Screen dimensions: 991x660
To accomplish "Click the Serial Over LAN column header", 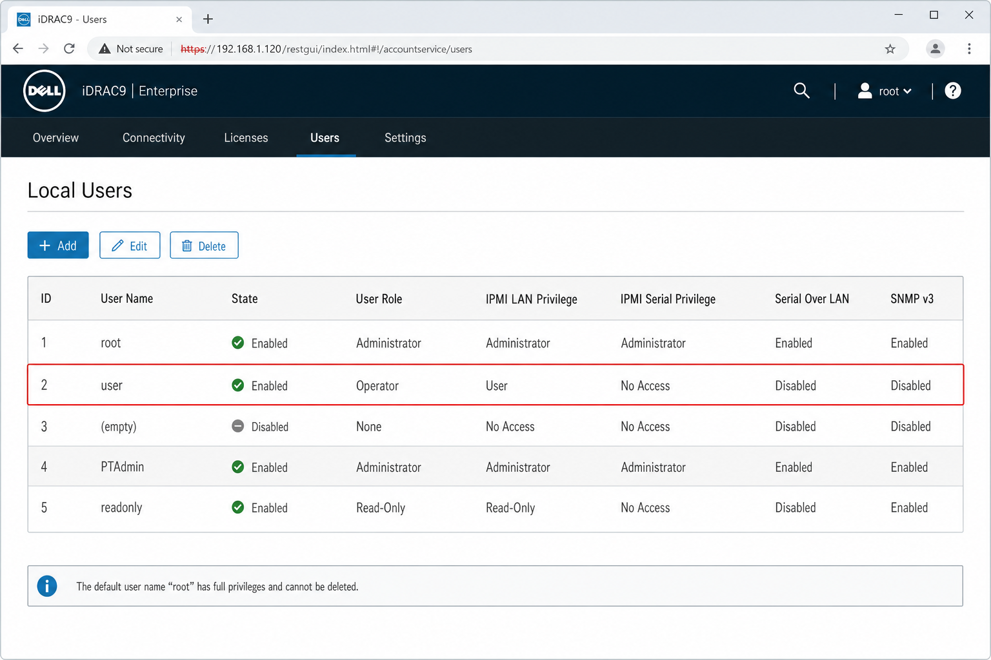I will 812,299.
